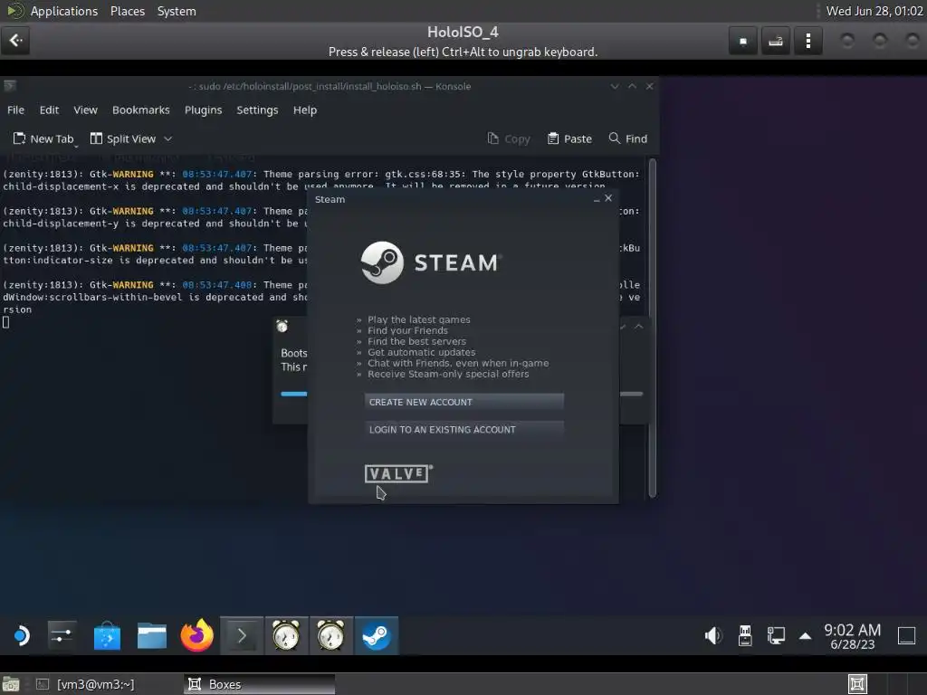Image resolution: width=927 pixels, height=695 pixels.
Task: Open the Konsole Settings menu
Action: point(257,109)
